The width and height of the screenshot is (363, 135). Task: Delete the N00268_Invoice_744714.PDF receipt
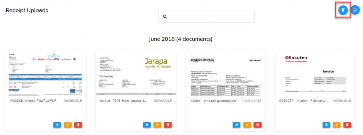[x=78, y=125]
